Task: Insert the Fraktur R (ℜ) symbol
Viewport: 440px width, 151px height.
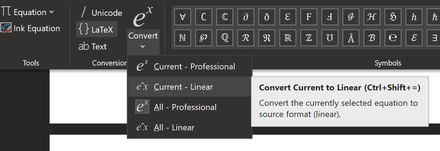Action: pyautogui.click(x=267, y=38)
